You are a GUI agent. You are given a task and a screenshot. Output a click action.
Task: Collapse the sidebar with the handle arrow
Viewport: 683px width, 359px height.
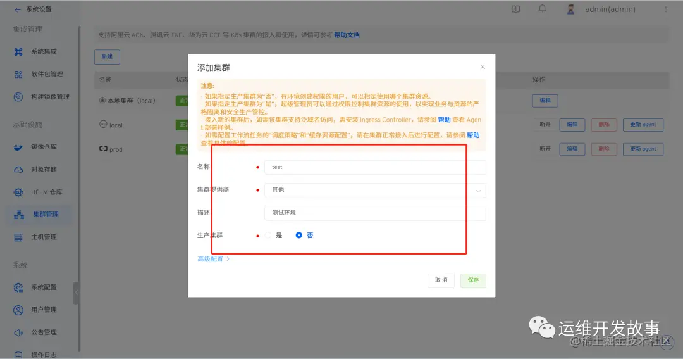click(77, 293)
